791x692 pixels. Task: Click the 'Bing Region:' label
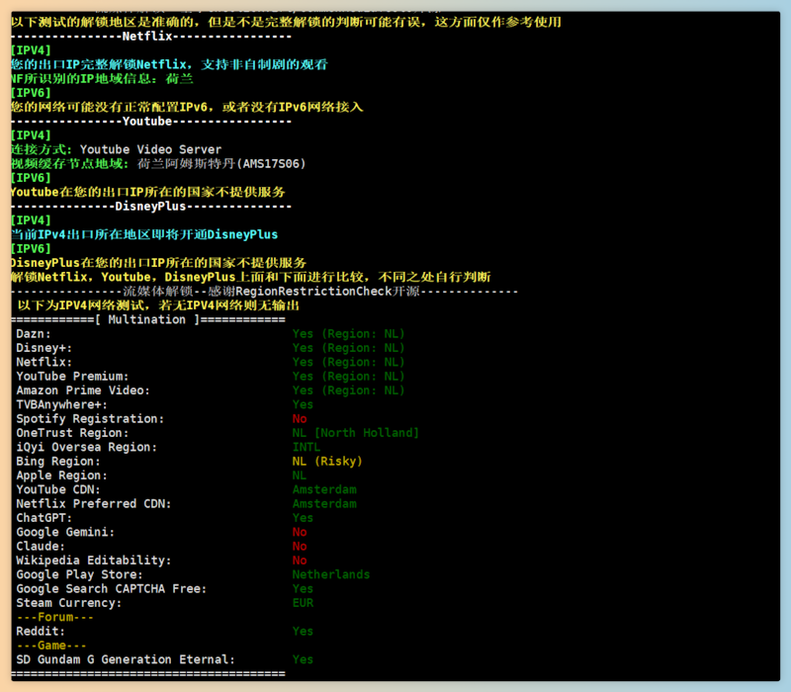tap(58, 461)
